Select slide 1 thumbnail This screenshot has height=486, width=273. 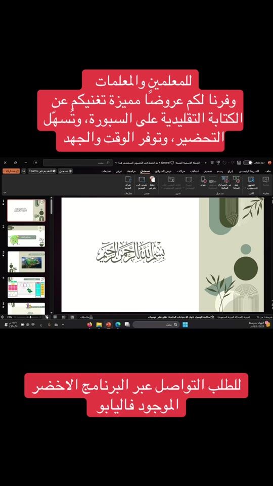pos(26,210)
